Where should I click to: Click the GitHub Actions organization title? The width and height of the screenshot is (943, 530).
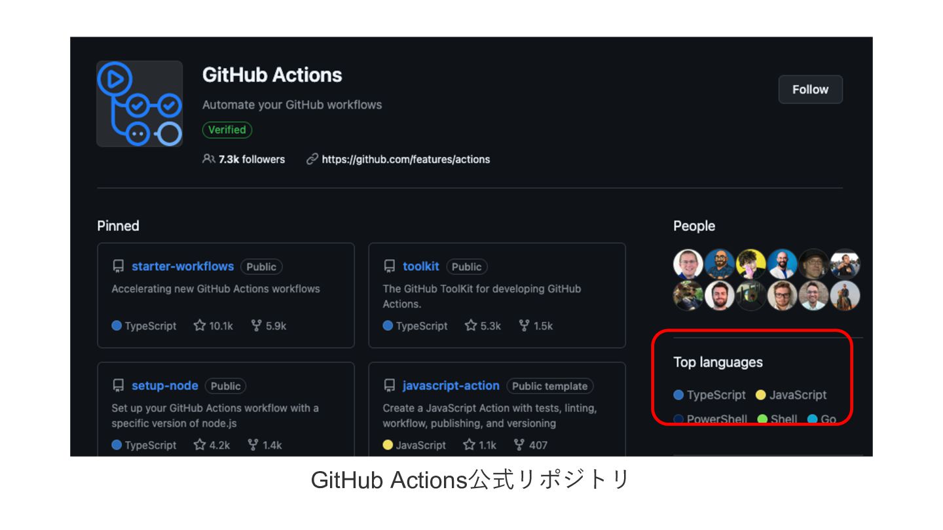click(x=272, y=75)
